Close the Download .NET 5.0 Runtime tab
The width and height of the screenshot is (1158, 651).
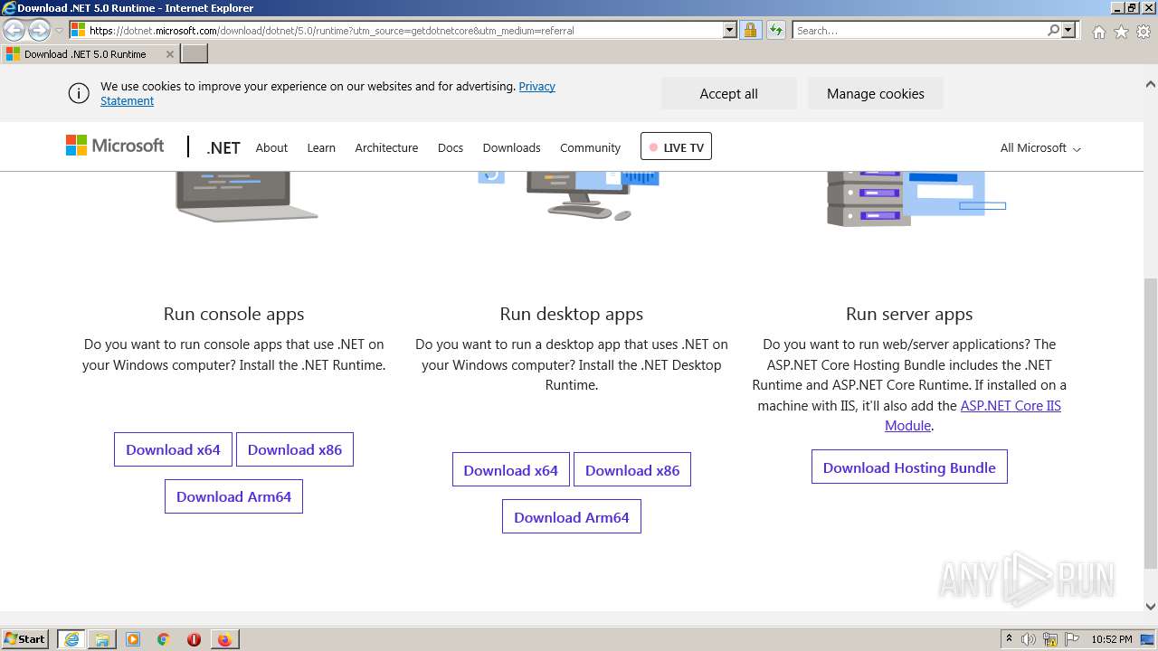169,54
